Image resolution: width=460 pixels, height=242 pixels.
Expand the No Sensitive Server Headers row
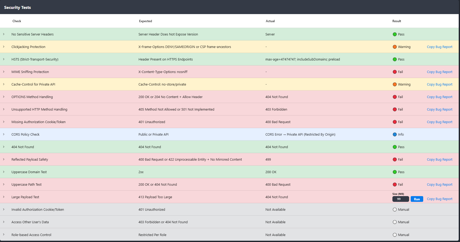click(4, 34)
